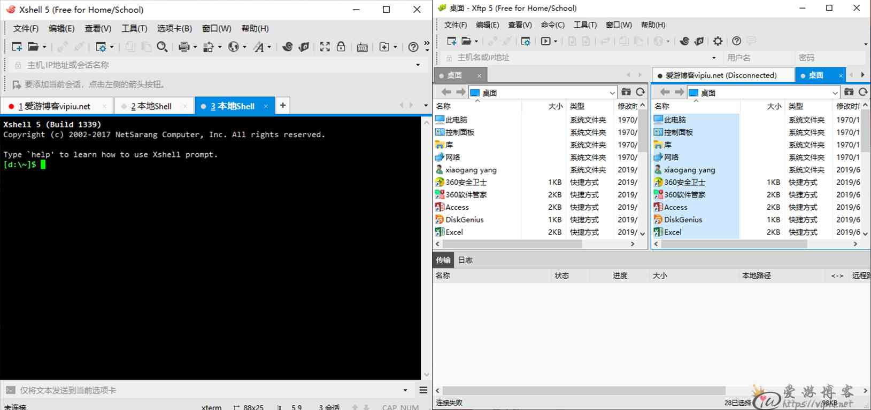Close the left pane 桌面 tab in Xftp
The height and width of the screenshot is (410, 871).
479,76
